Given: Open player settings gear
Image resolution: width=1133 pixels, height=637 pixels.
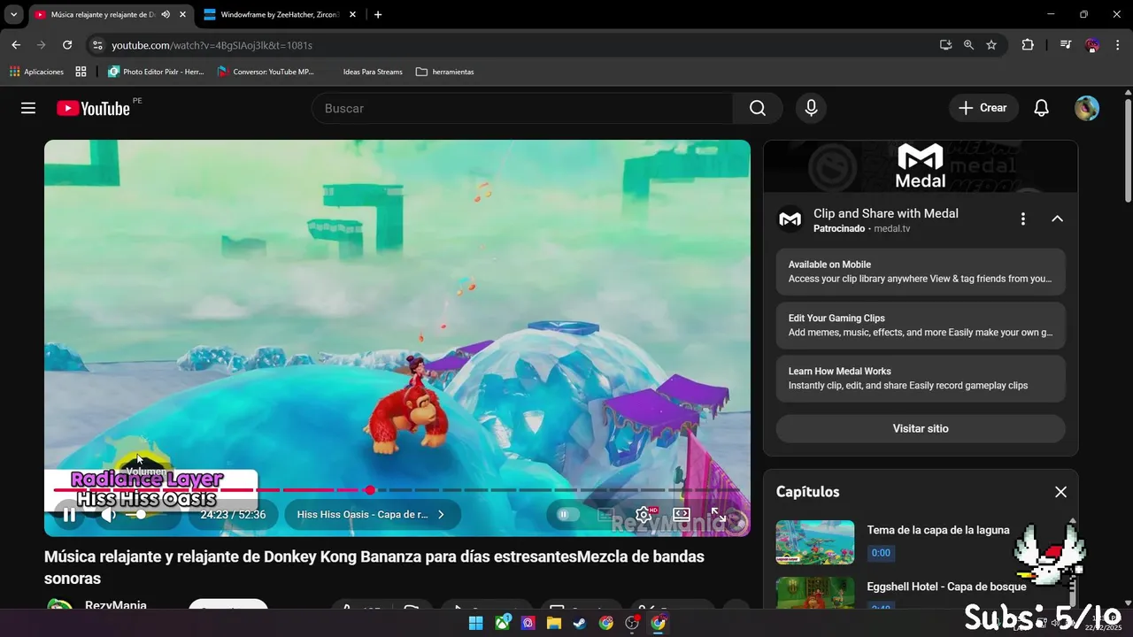Looking at the screenshot, I should [644, 514].
